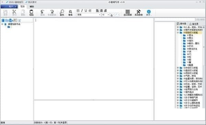Viewport: 206px width, 125px height.
Task: Open the font color A arrow
Action: [114, 15]
